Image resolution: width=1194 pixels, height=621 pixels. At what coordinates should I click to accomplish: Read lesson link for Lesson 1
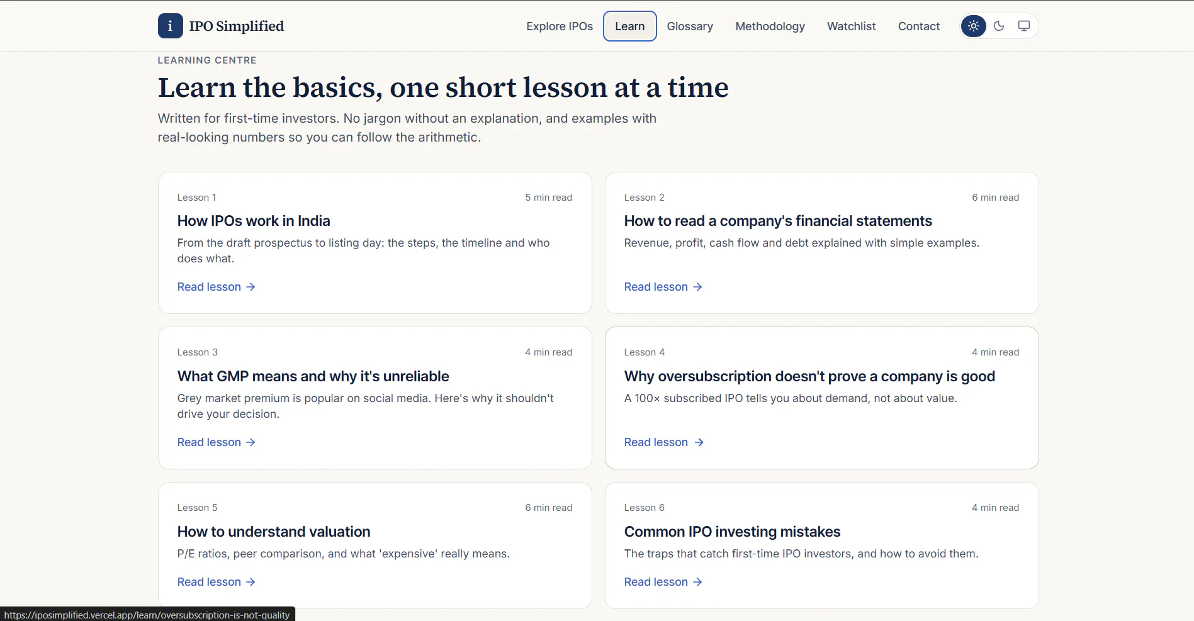tap(217, 287)
